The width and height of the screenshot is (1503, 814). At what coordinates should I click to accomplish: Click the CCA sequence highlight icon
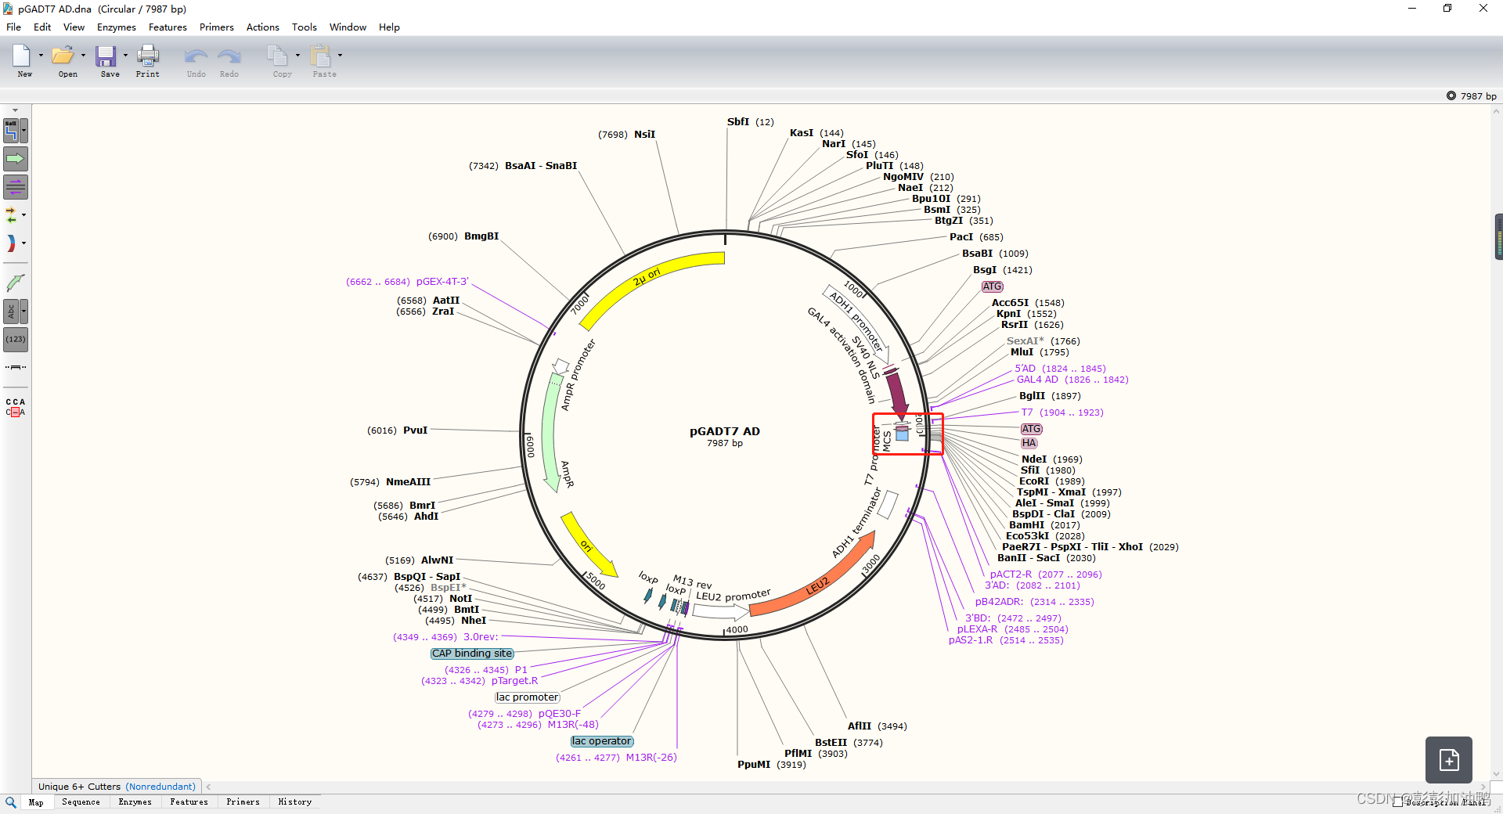[16, 407]
